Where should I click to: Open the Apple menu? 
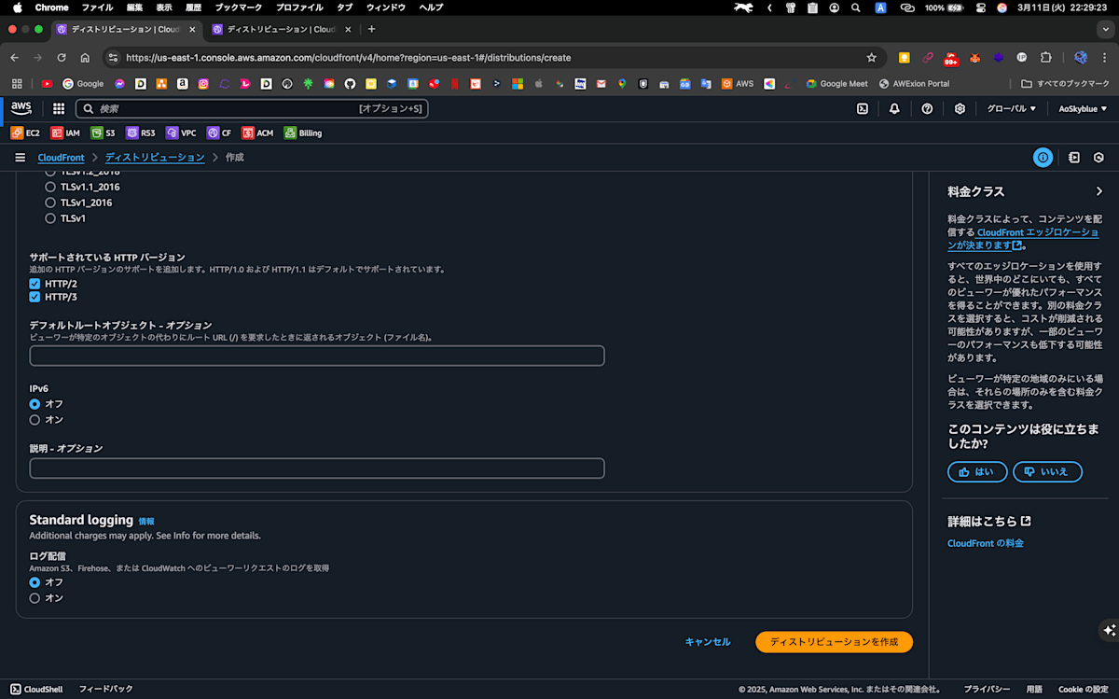[17, 7]
